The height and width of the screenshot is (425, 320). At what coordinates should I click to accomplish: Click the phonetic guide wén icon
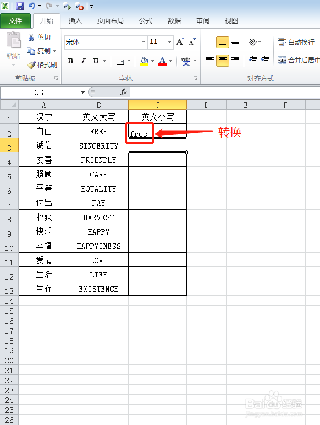(186, 61)
